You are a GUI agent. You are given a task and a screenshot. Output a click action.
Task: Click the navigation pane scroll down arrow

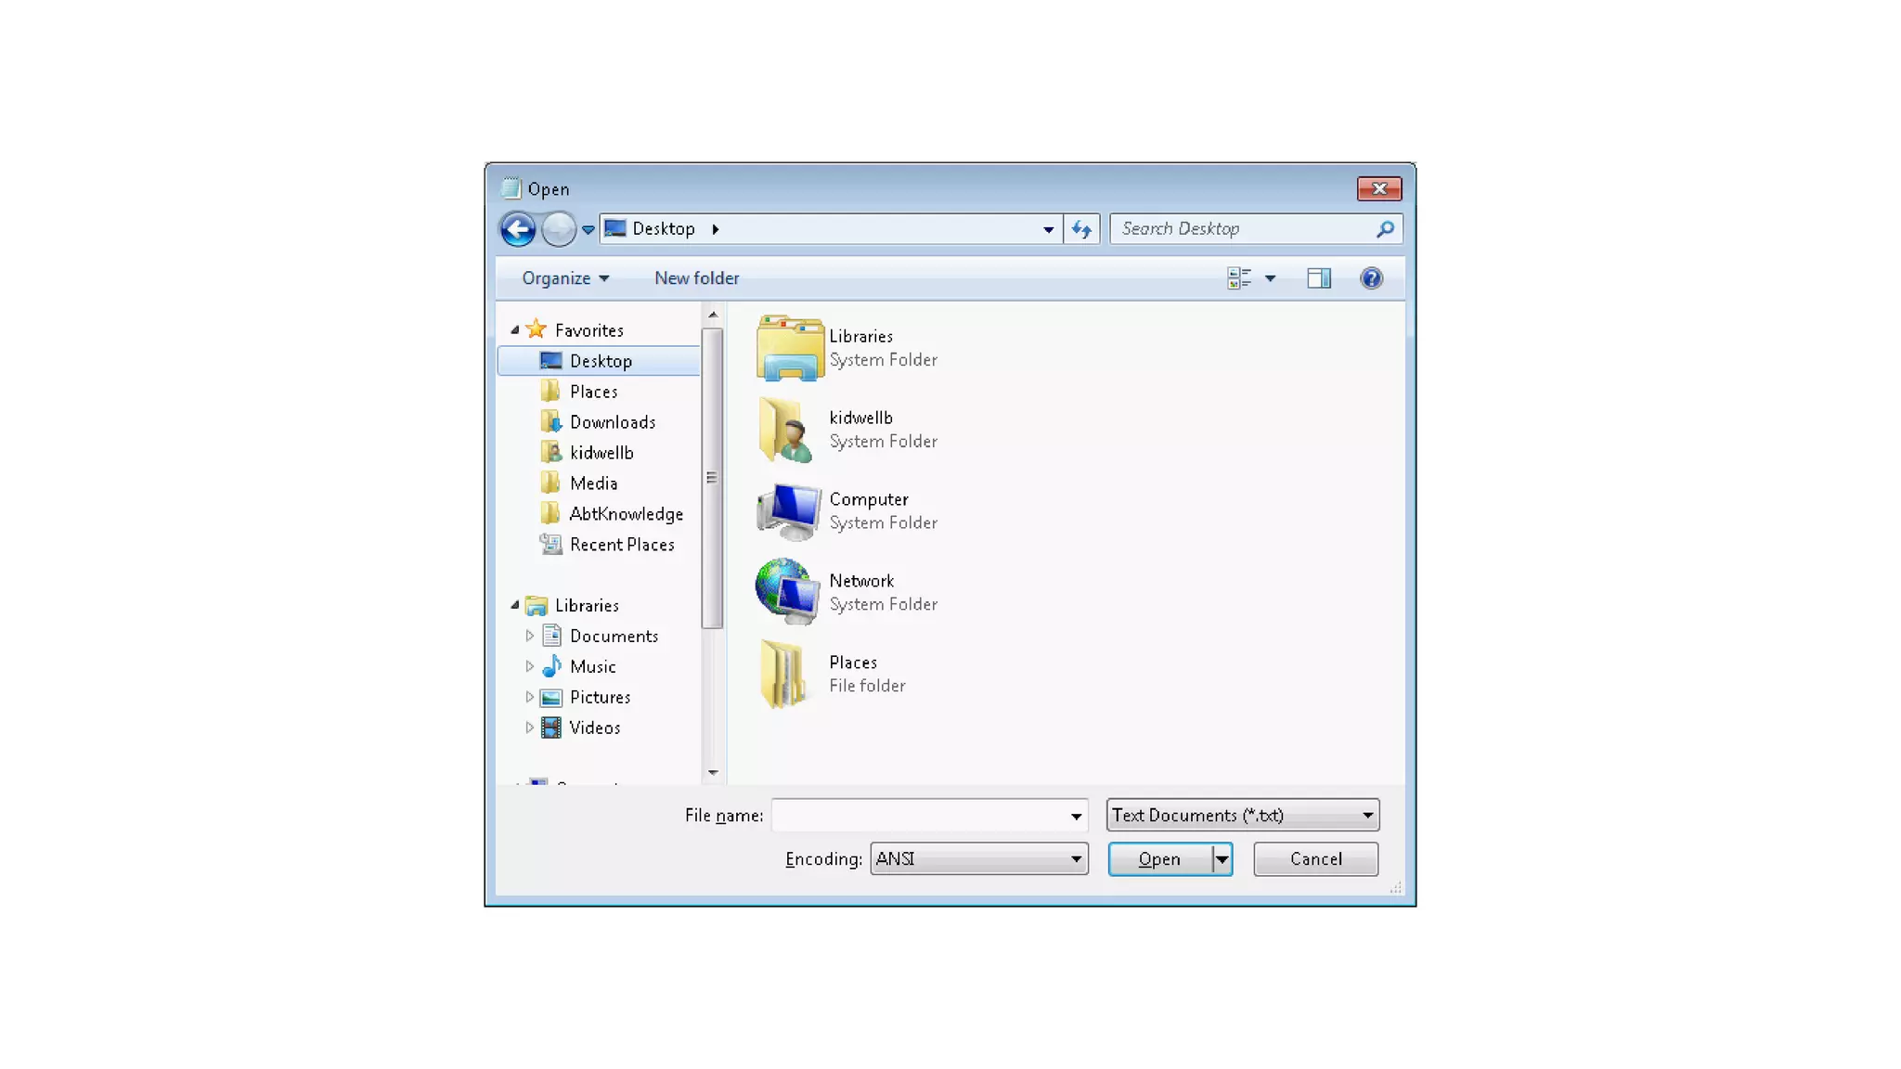(x=713, y=772)
